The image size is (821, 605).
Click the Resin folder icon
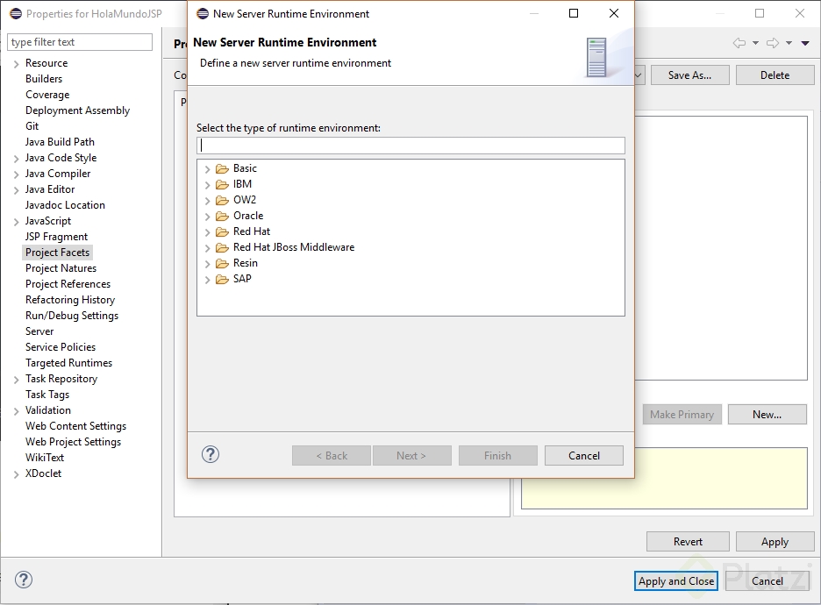(223, 263)
